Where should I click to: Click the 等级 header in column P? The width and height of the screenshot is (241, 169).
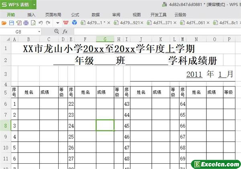coord(229,92)
